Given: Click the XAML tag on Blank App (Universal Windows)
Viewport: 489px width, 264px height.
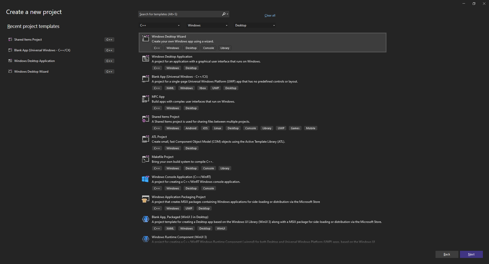Looking at the screenshot, I should [x=170, y=88].
